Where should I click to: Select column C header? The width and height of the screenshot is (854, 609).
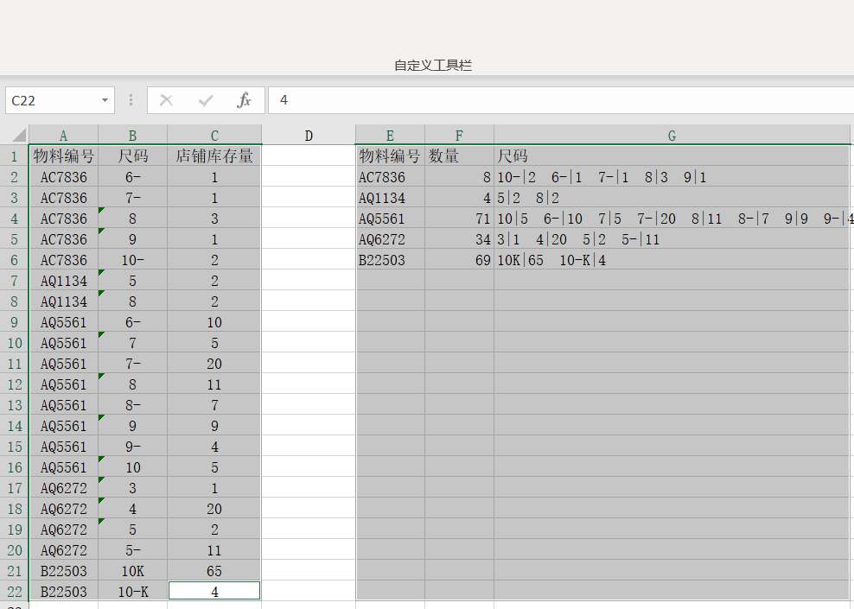(x=214, y=136)
